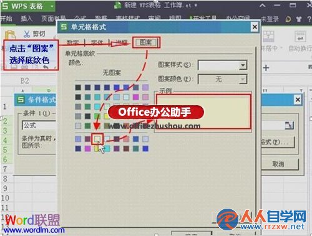Viewport: 312px width, 236px height.
Task: Click the merge and center icon
Action: click(268, 36)
